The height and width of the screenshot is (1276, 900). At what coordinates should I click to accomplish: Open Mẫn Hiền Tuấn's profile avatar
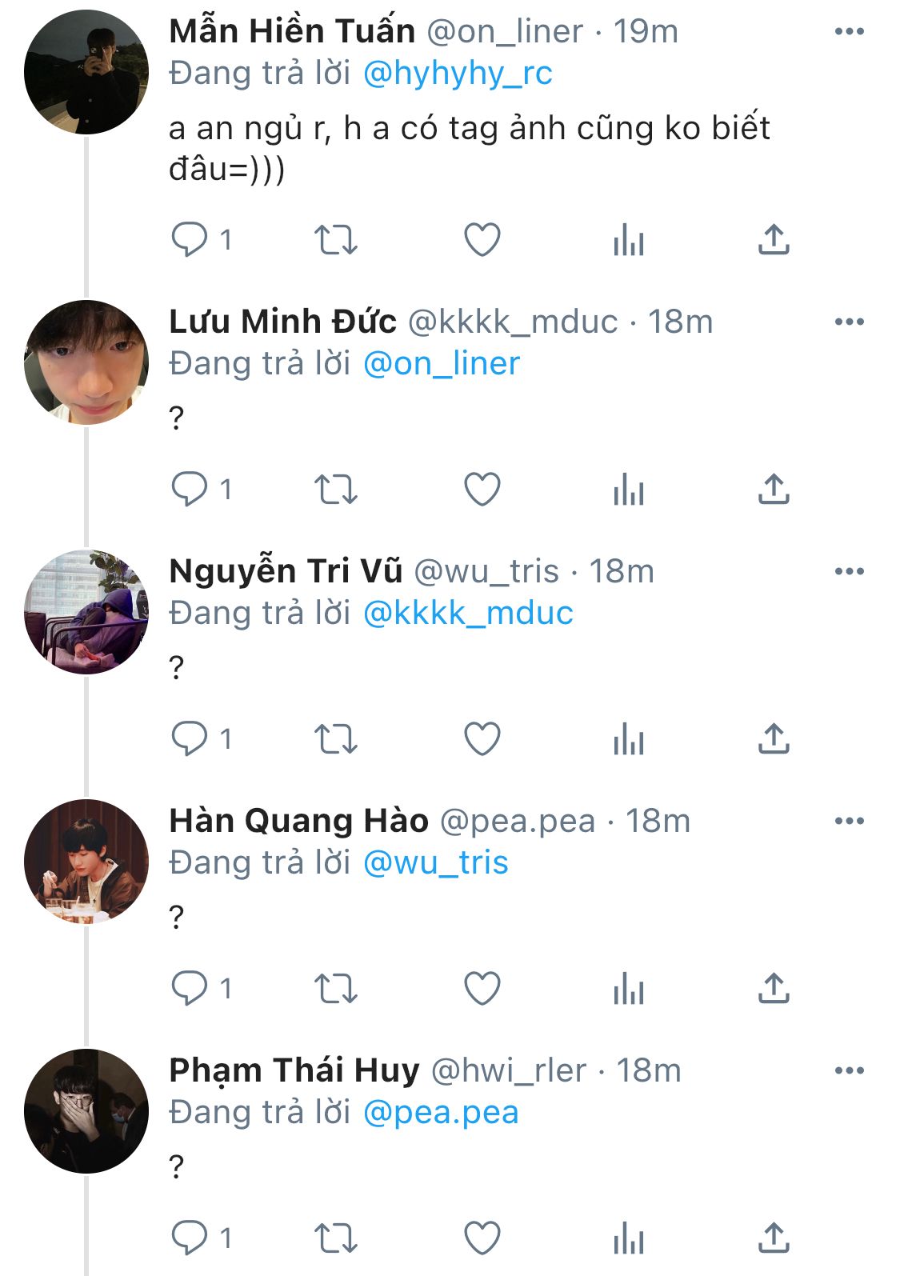86,72
